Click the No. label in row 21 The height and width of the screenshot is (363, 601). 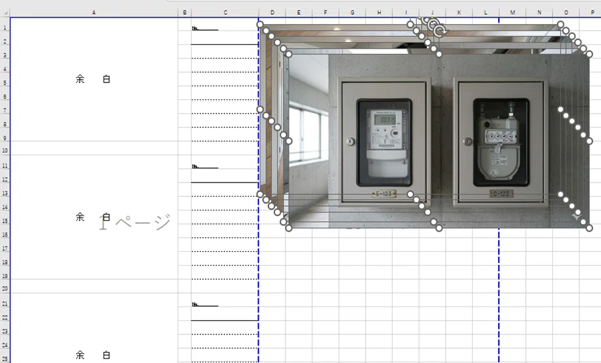click(195, 304)
